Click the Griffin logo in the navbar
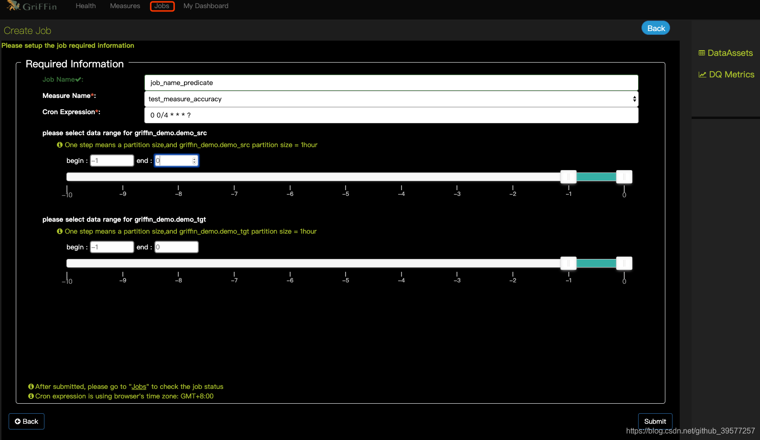The image size is (760, 440). tap(32, 6)
